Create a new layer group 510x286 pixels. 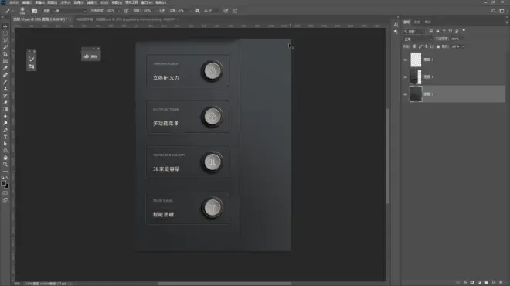pos(486,282)
